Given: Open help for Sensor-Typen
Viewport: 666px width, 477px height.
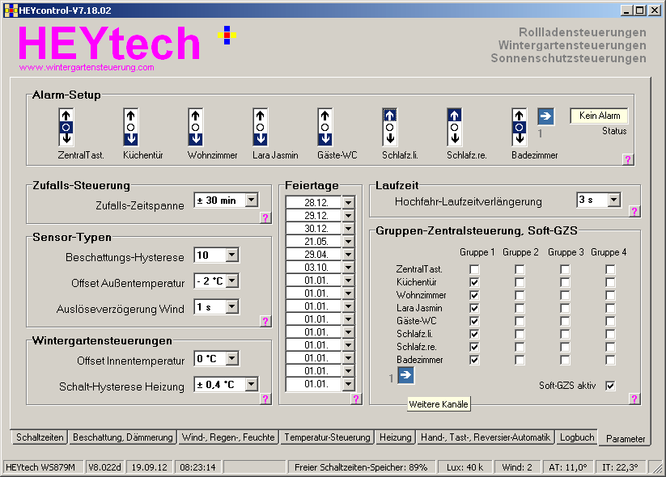Looking at the screenshot, I should (x=265, y=321).
